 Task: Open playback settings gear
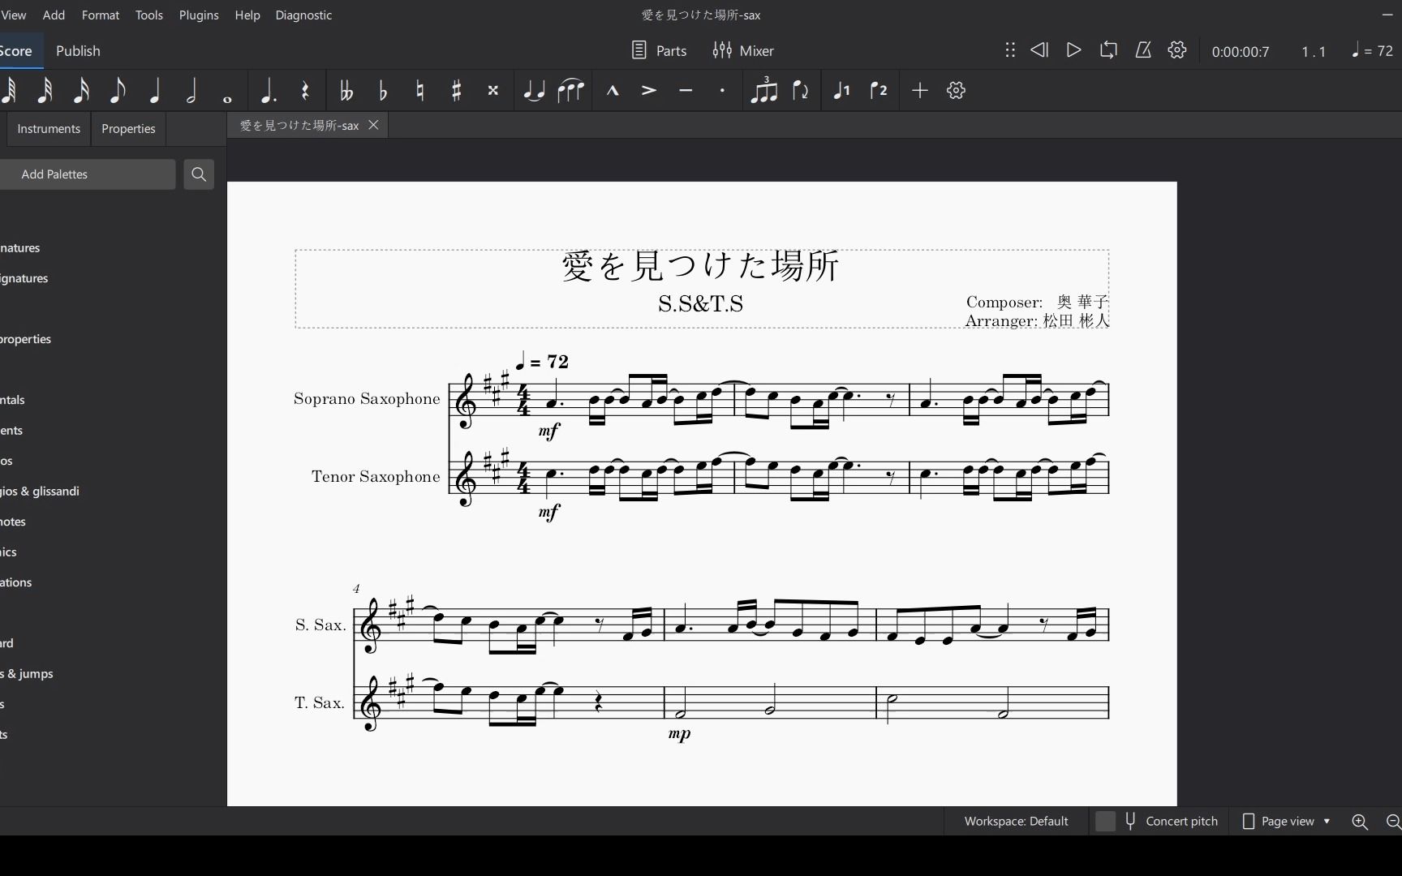coord(1177,50)
